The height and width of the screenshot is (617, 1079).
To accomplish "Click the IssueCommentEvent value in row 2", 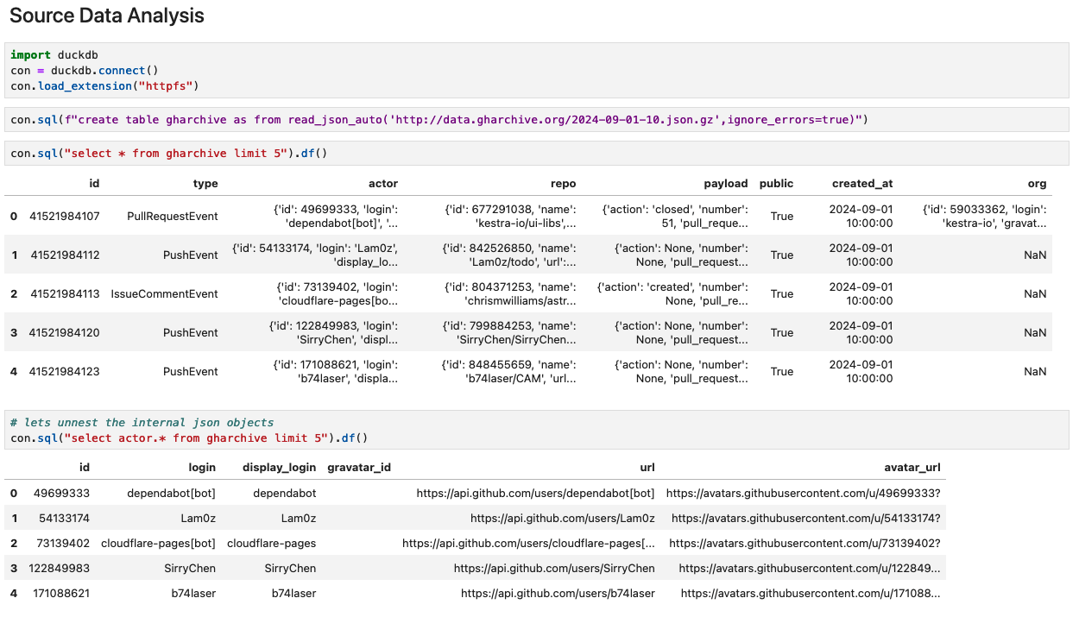I will [x=164, y=293].
